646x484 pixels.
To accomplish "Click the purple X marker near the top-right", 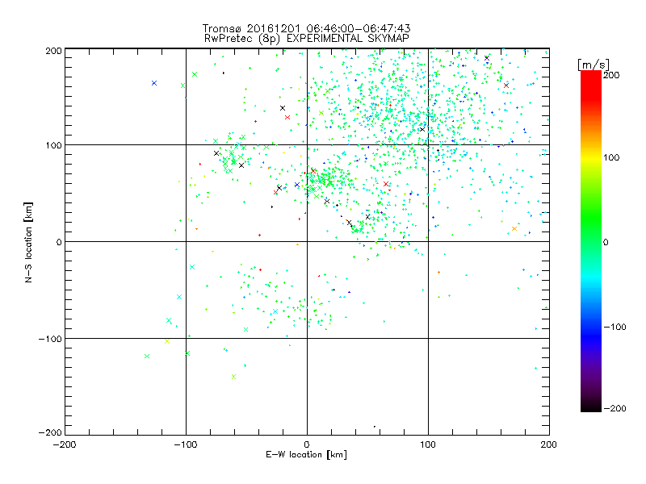I will 487,58.
